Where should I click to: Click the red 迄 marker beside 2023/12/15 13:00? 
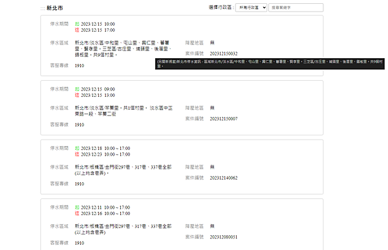(x=77, y=95)
